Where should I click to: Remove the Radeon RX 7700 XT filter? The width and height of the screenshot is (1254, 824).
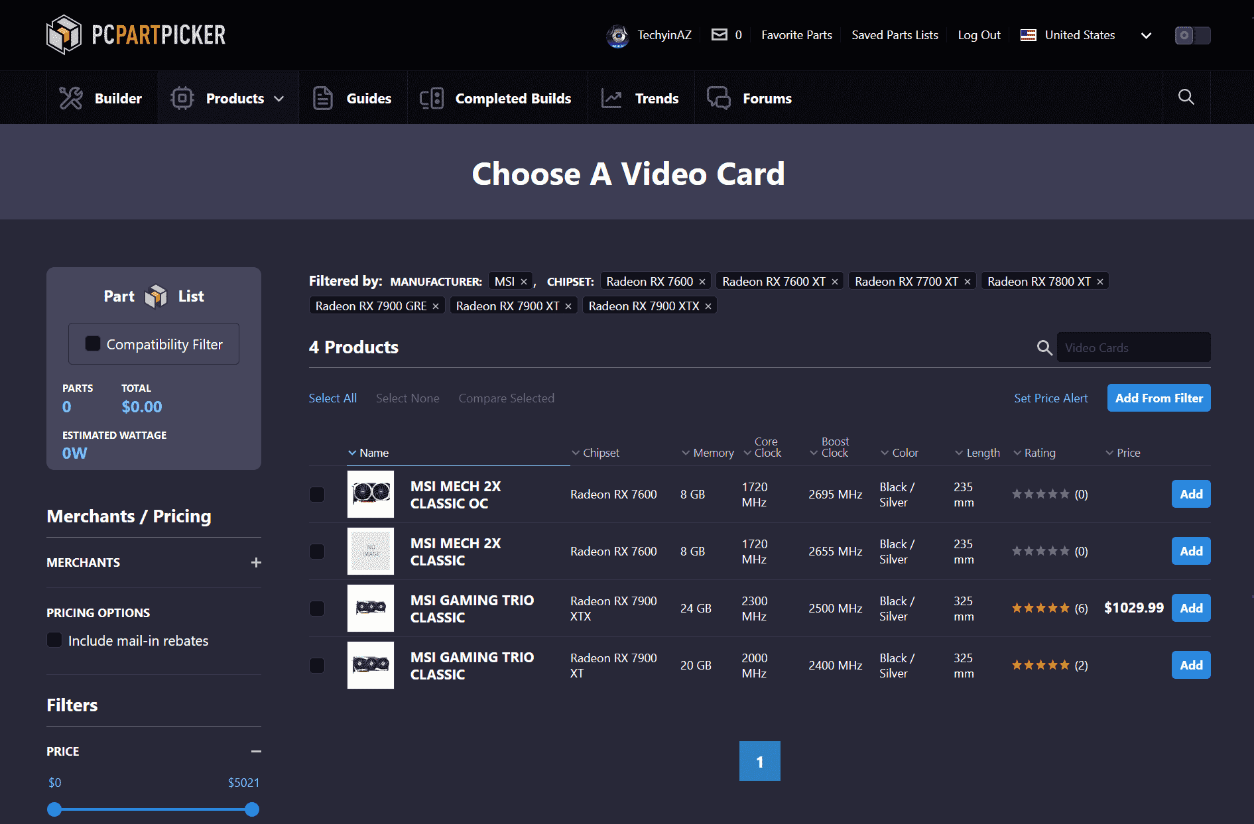(x=968, y=282)
